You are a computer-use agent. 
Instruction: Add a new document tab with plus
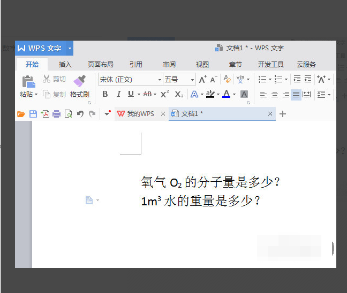[283, 114]
